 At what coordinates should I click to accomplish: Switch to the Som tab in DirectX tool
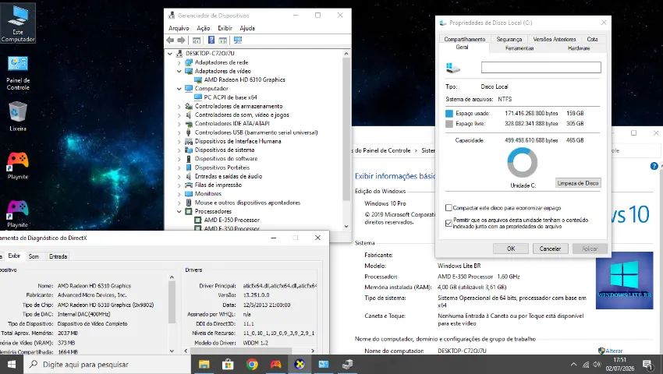pyautogui.click(x=34, y=256)
